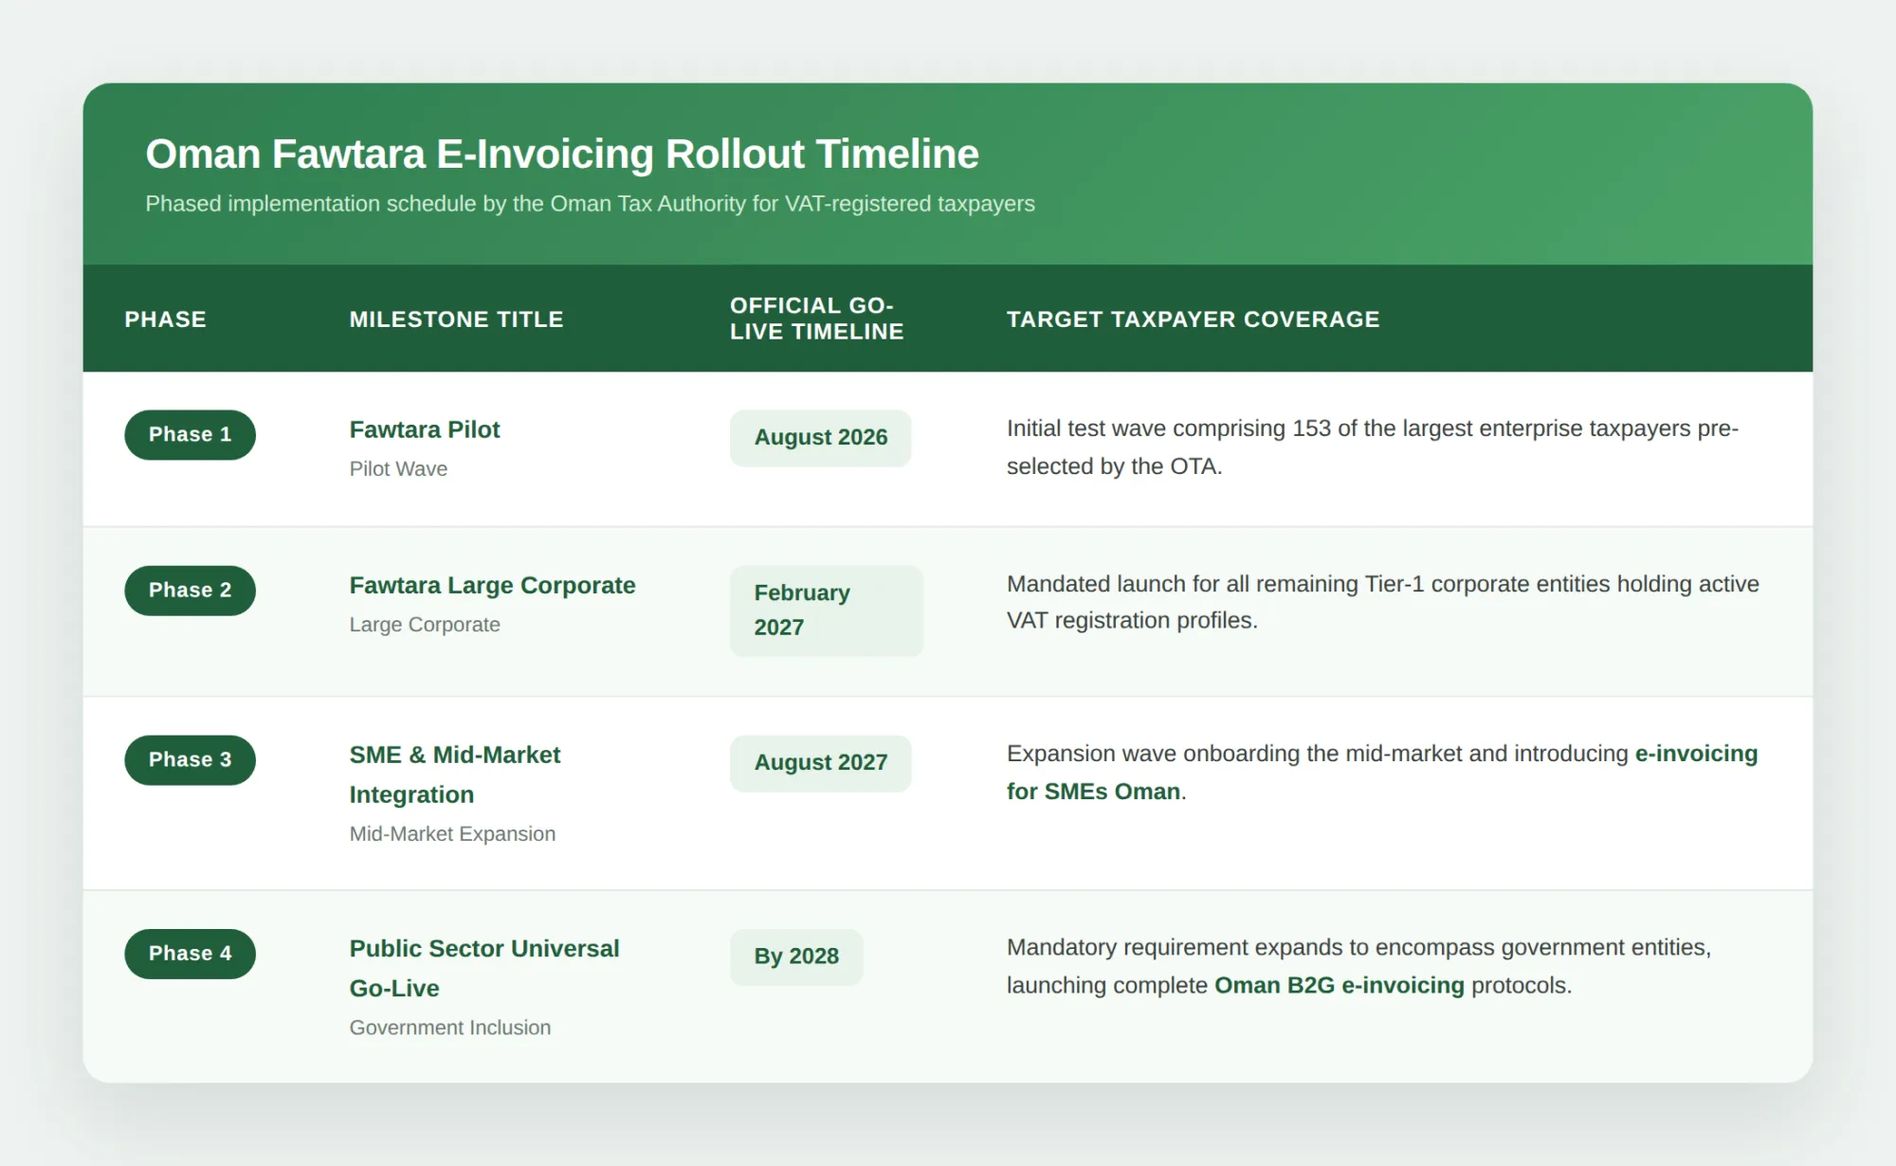
Task: Click the Phase 3 badge
Action: coord(190,760)
